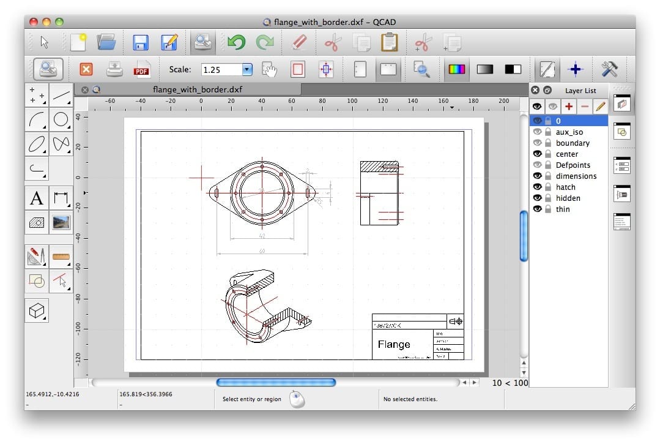Open the Scale dropdown arrow
The width and height of the screenshot is (660, 444).
pos(248,69)
